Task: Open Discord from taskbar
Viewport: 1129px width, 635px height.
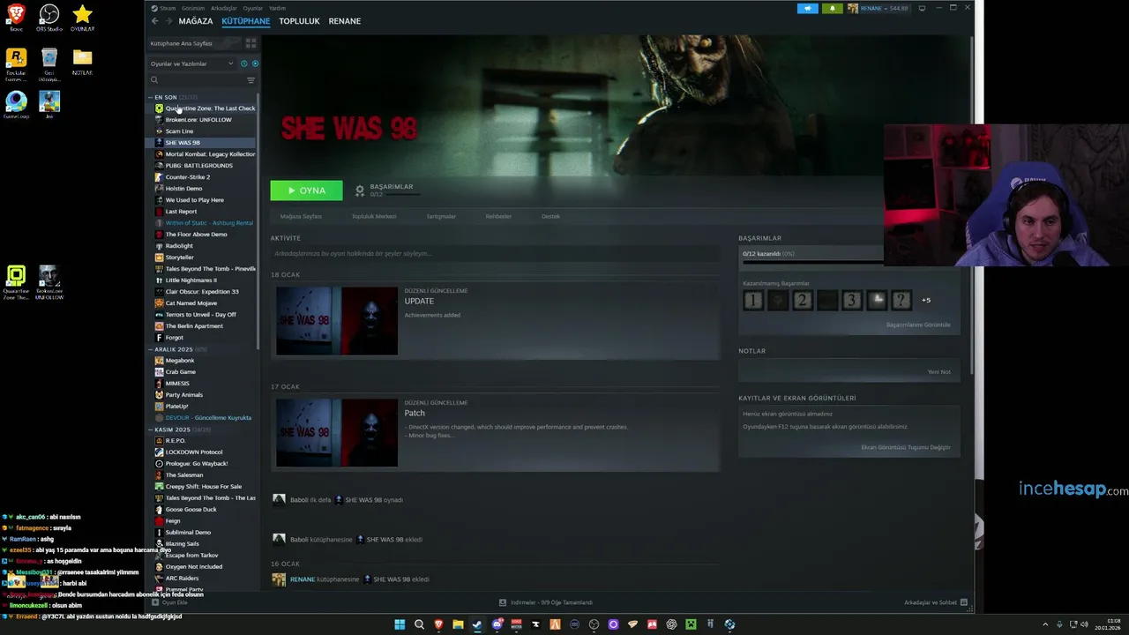Action: pos(497,624)
